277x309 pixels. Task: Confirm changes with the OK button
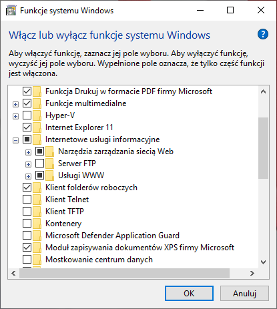tap(189, 293)
